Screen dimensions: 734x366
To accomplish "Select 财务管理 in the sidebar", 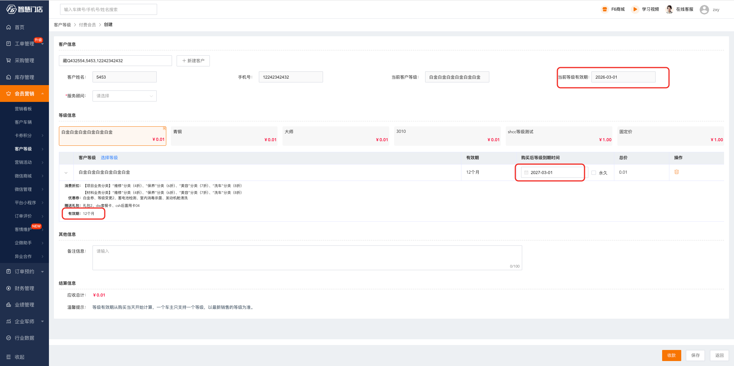I will (x=24, y=289).
